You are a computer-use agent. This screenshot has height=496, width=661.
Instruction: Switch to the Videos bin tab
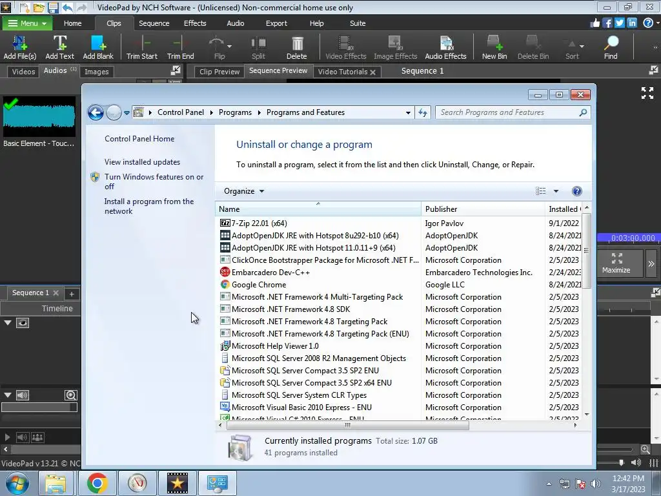pyautogui.click(x=23, y=72)
